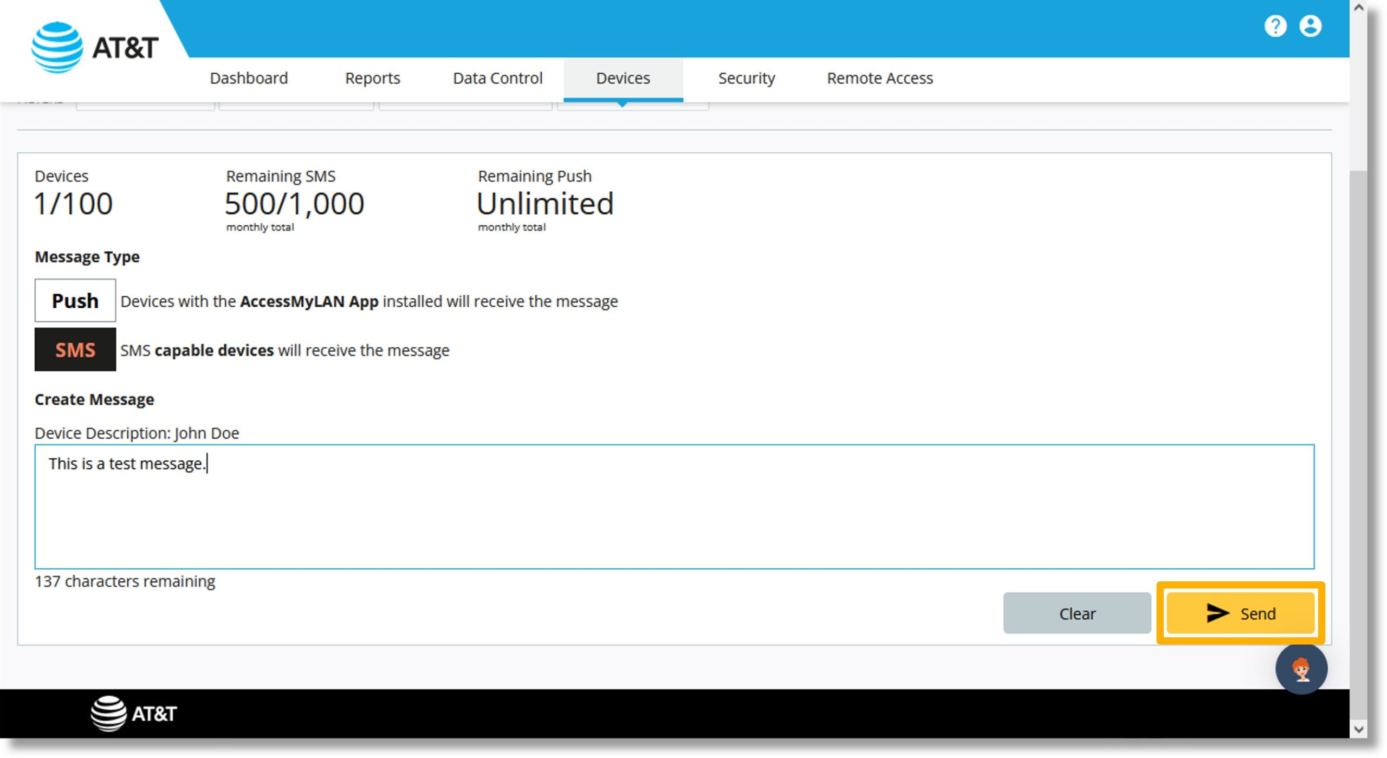The height and width of the screenshot is (758, 1387).
Task: Click the AT&T logo in footer
Action: [x=133, y=714]
